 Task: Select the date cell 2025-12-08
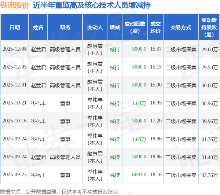[x=15, y=49]
